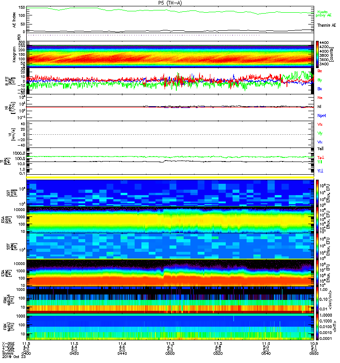Click the FBK nT magnetic field color bar

[x=317, y=327]
